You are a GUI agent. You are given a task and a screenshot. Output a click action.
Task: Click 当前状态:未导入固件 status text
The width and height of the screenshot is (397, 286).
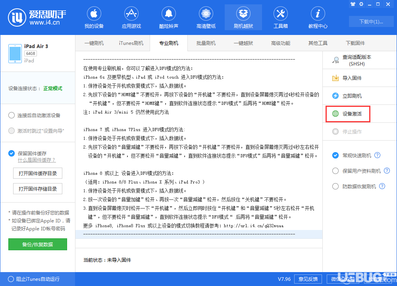(107, 260)
